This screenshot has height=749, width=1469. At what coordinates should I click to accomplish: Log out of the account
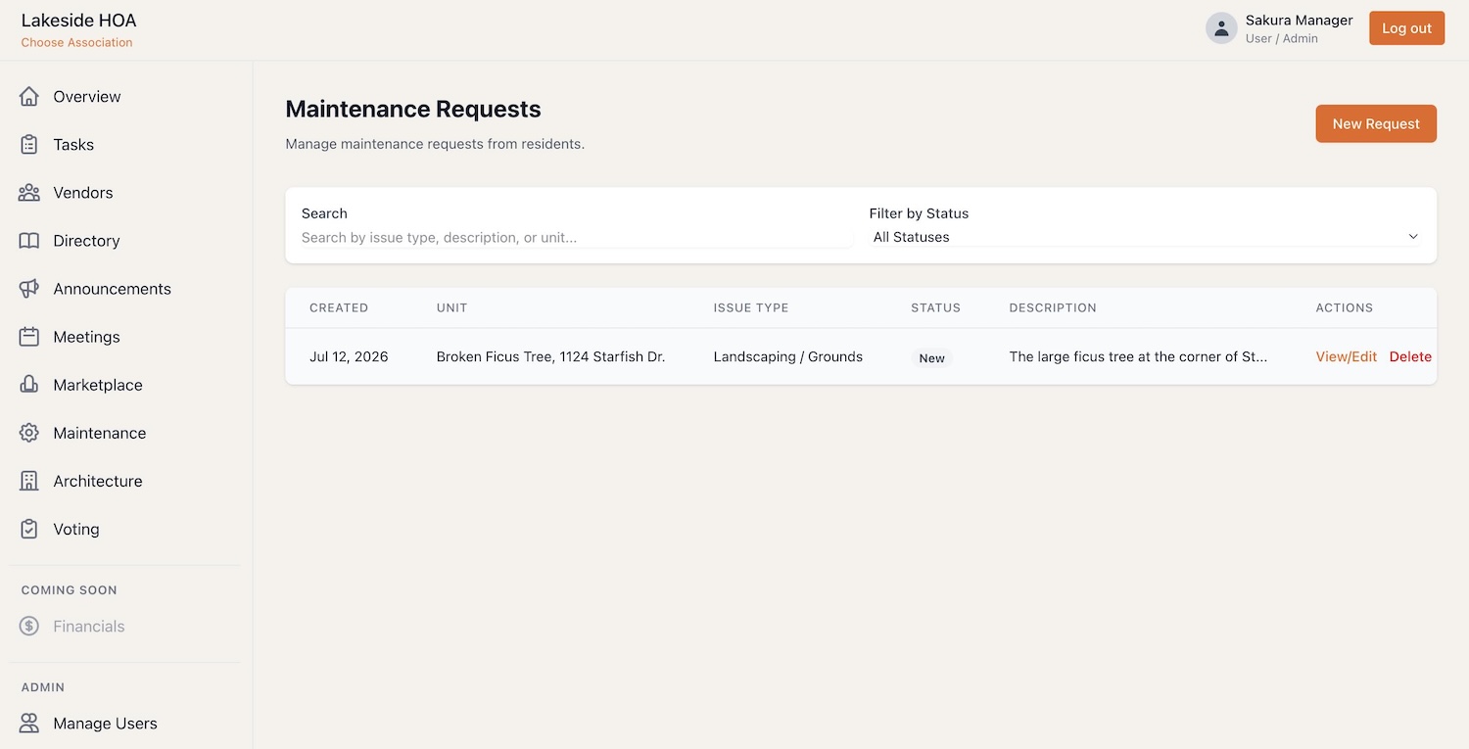click(1406, 28)
